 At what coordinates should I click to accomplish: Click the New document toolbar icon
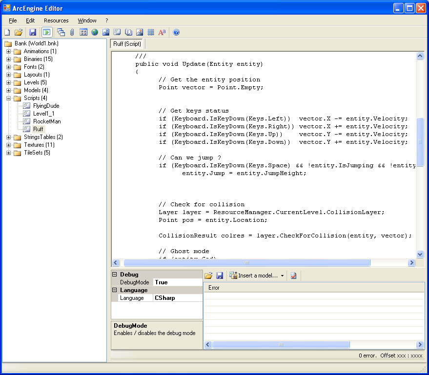point(7,32)
